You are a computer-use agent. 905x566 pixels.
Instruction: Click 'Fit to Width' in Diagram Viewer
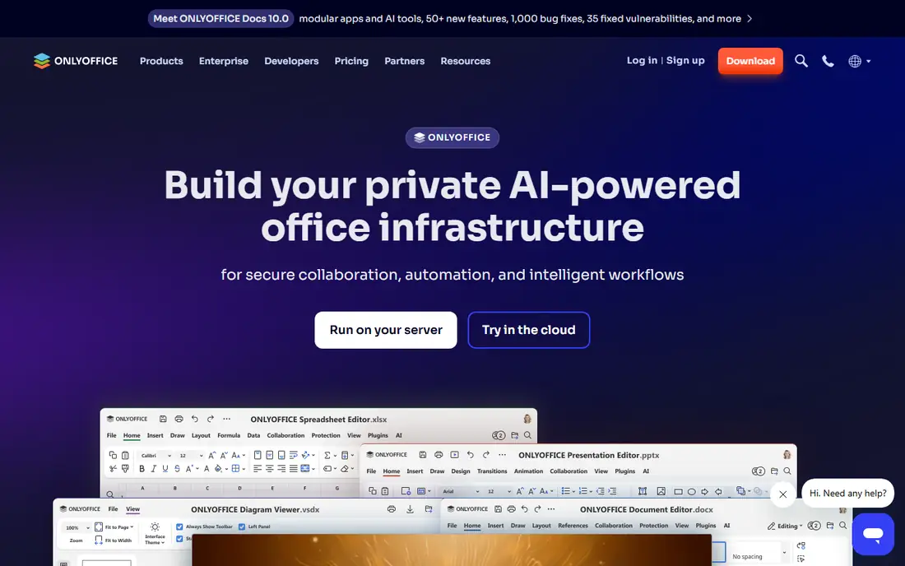pyautogui.click(x=114, y=540)
